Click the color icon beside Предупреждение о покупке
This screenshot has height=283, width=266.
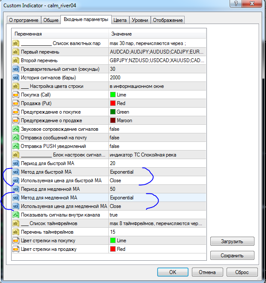click(16, 112)
